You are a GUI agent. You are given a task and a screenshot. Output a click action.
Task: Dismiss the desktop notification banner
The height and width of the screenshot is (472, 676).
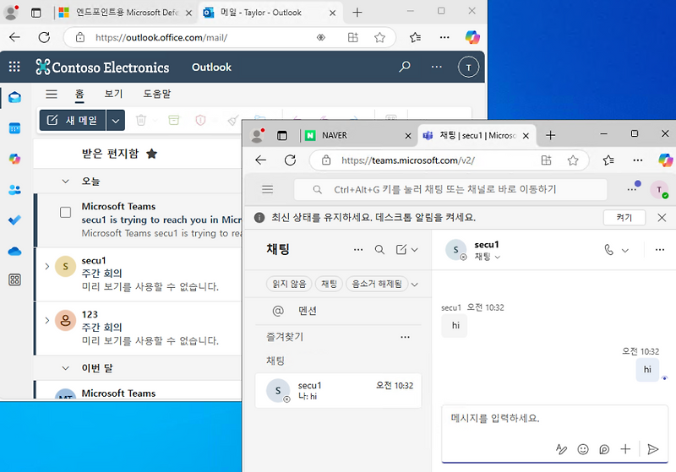tap(662, 218)
